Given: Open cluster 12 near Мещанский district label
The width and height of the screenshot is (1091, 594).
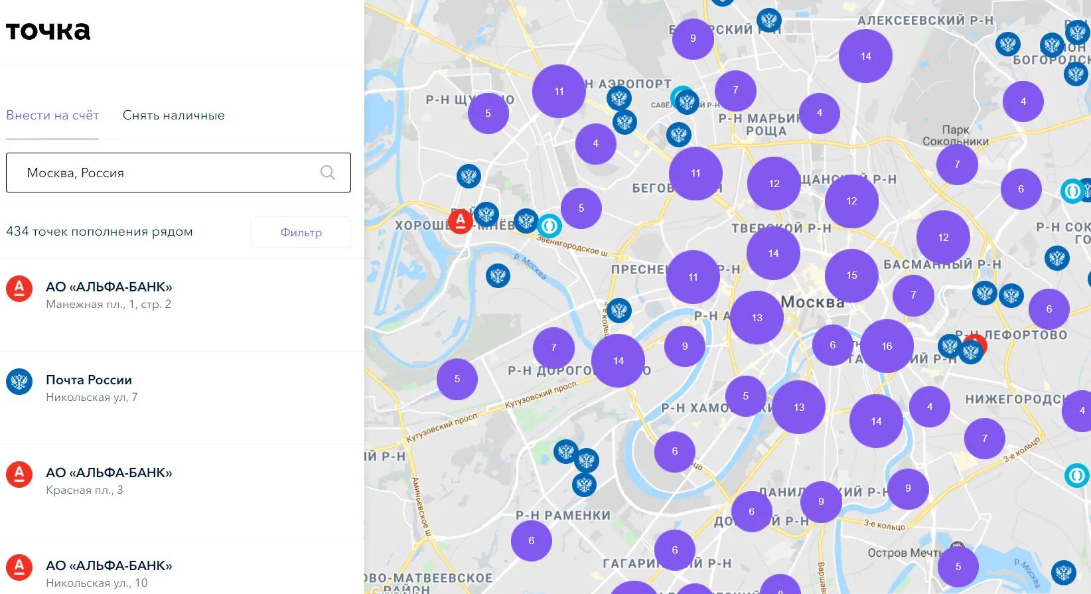Looking at the screenshot, I should (774, 183).
